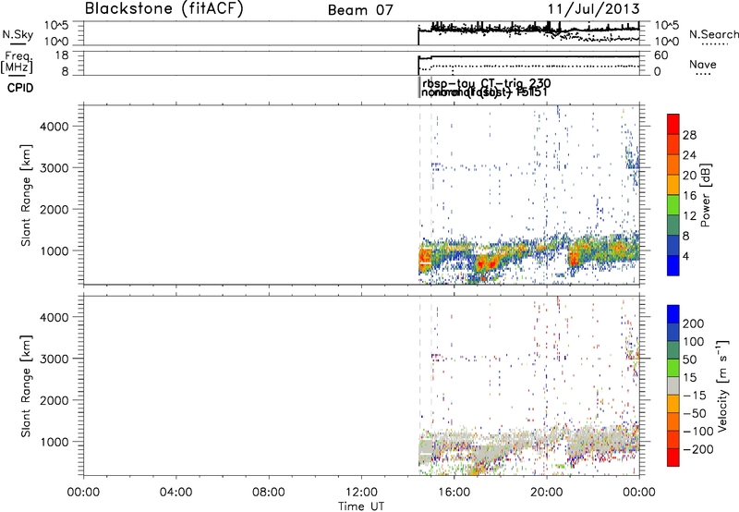Click the "4000" tick on the Power panel
This screenshot has height=512, width=739.
[x=54, y=127]
